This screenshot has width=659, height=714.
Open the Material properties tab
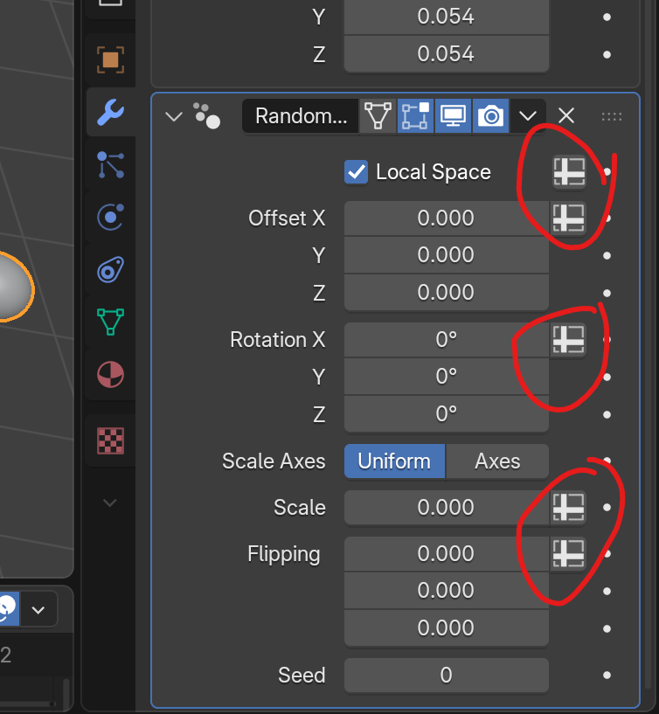[x=111, y=374]
